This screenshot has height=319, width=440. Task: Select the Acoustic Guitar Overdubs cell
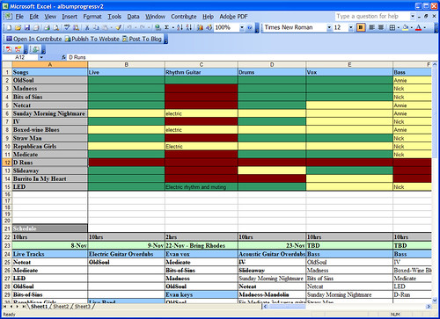(272, 254)
